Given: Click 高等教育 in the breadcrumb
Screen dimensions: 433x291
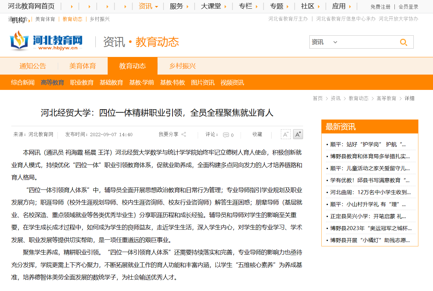Looking at the screenshot, I should coord(386,98).
